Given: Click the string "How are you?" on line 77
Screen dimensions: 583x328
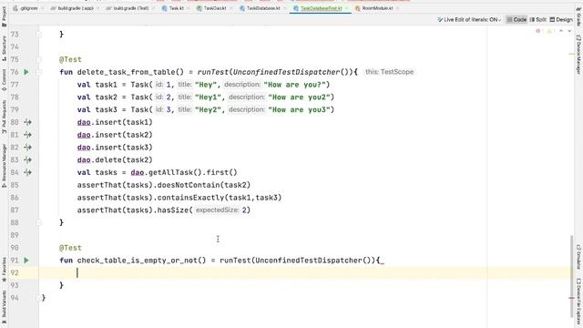Looking at the screenshot, I should coord(294,85).
